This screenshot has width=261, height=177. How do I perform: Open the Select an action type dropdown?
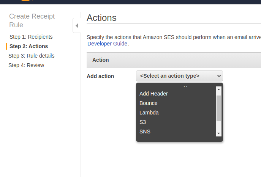coord(179,76)
